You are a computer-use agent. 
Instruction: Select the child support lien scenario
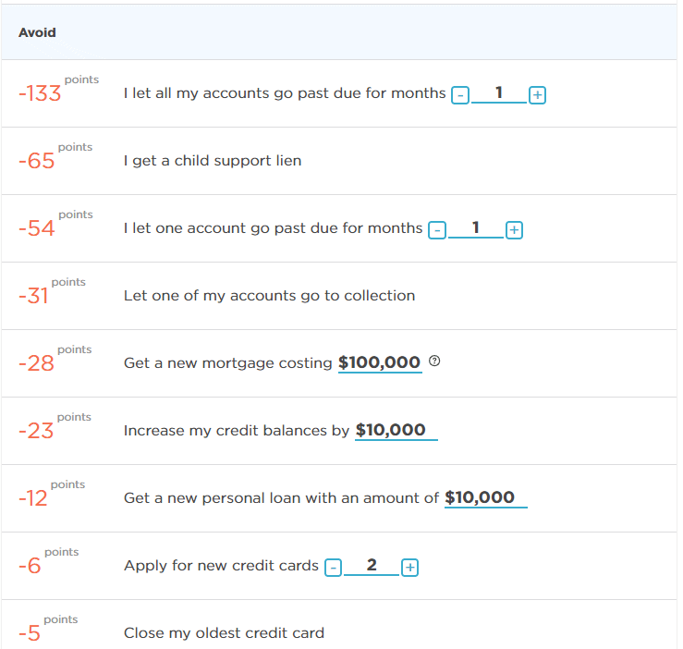coord(213,161)
